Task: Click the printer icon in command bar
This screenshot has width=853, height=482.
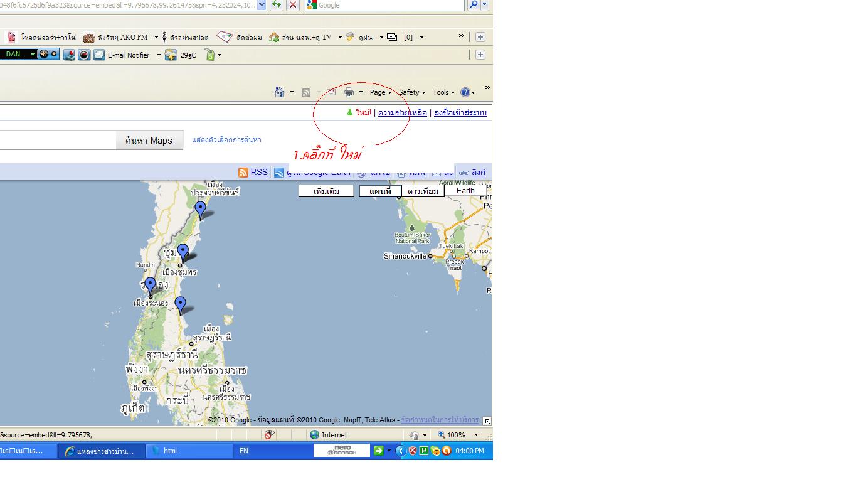Action: pos(349,92)
